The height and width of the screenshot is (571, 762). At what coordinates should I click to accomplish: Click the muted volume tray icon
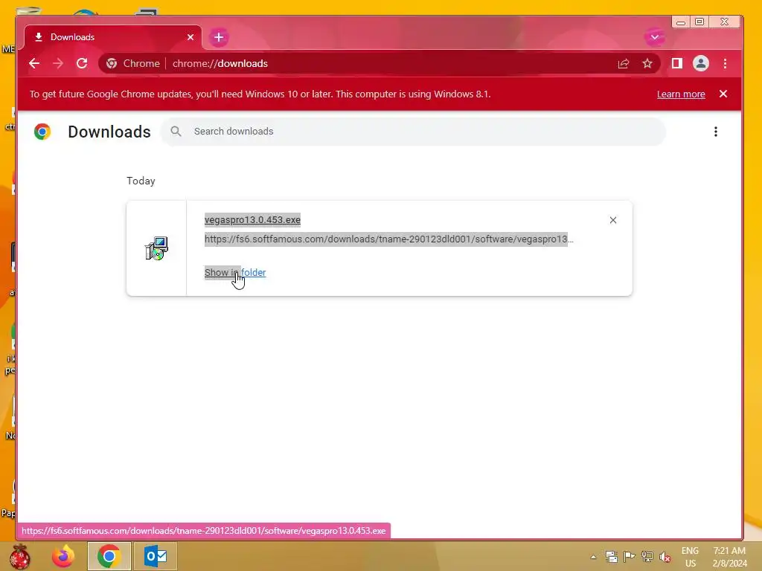(665, 556)
